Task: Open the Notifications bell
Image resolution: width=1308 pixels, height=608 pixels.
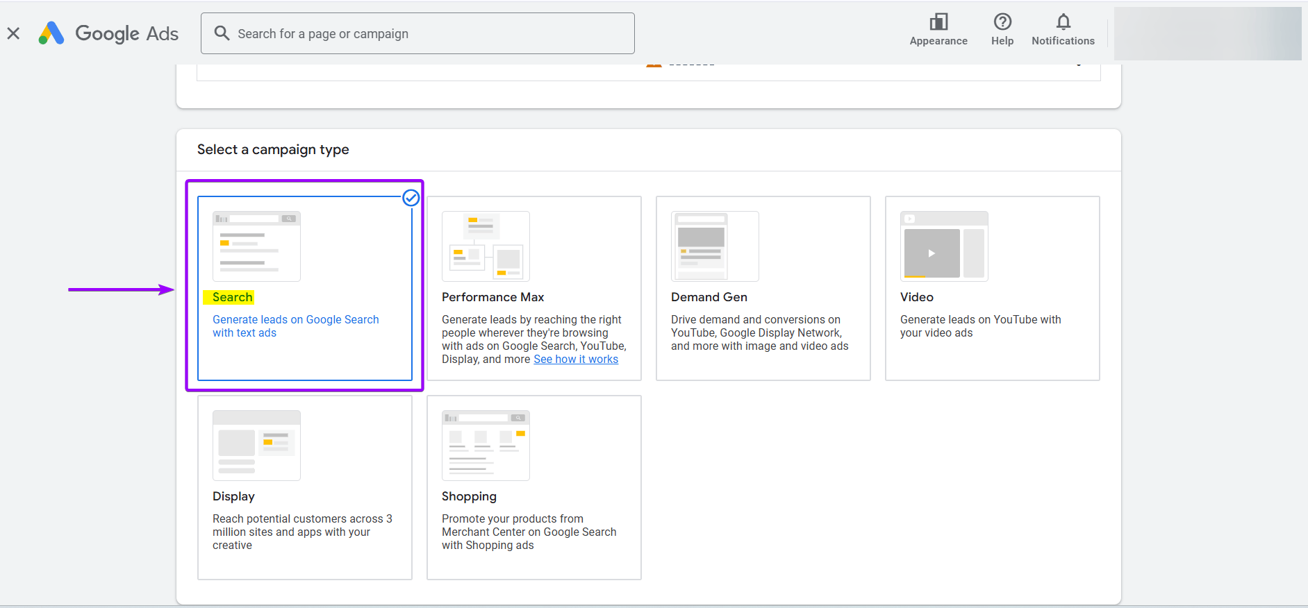Action: tap(1063, 22)
